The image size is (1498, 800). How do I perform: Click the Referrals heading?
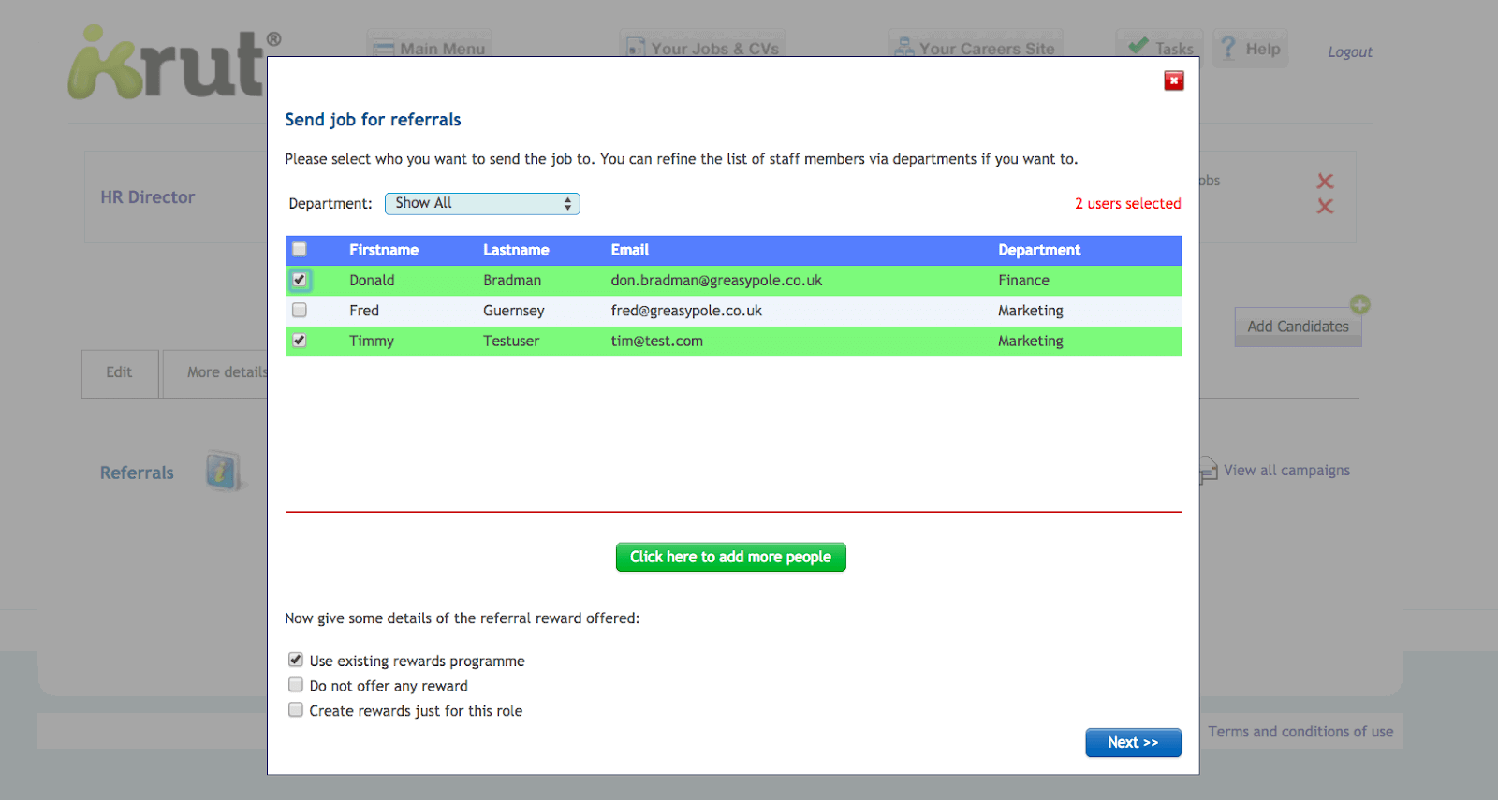click(137, 473)
